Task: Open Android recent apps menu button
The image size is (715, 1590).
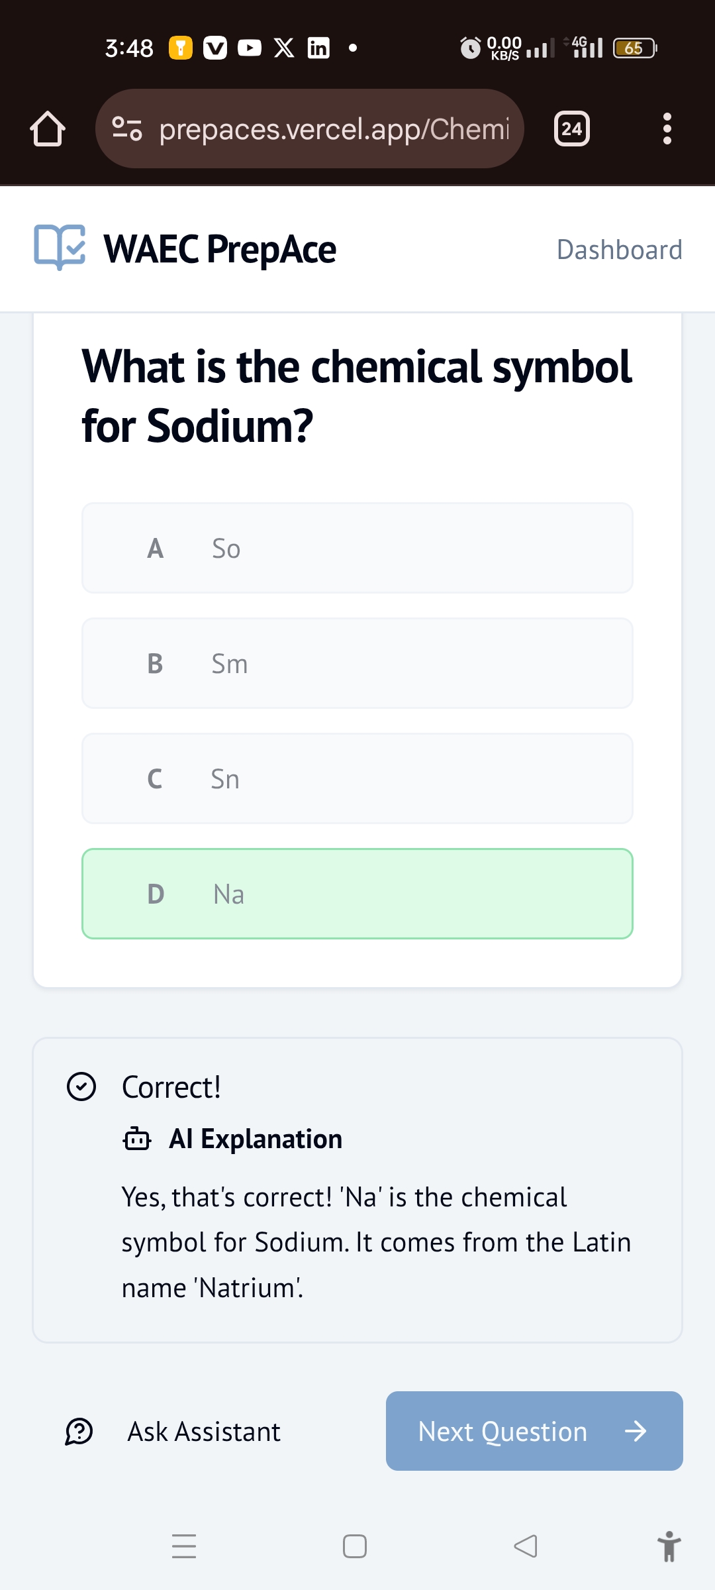Action: pyautogui.click(x=184, y=1546)
